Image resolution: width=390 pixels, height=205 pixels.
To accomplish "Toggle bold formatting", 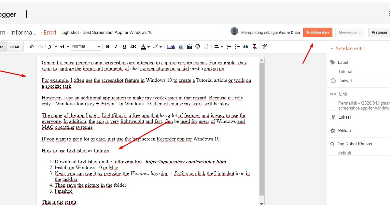I will pos(107,47).
